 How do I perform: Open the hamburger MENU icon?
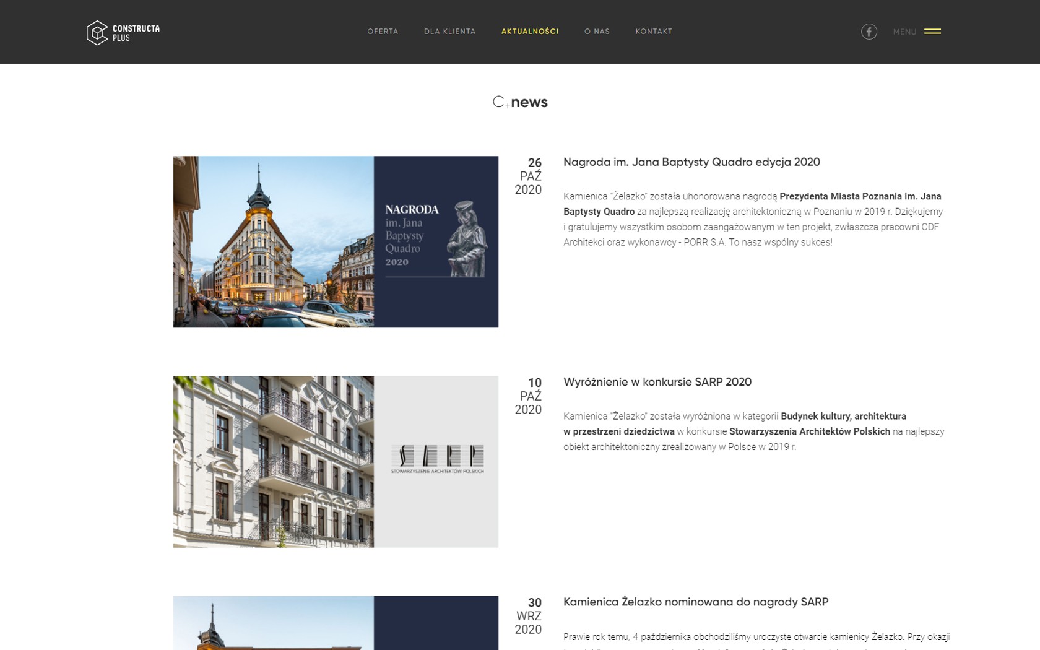[x=932, y=32]
